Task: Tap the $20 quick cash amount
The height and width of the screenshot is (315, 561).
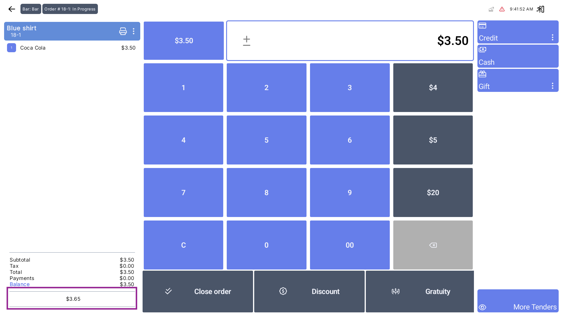Action: click(433, 192)
